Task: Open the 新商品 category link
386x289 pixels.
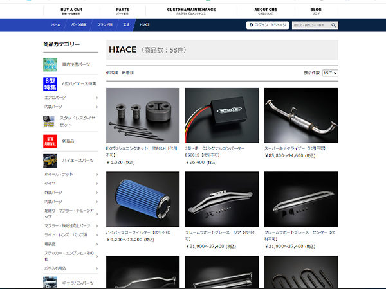Action: [x=68, y=141]
